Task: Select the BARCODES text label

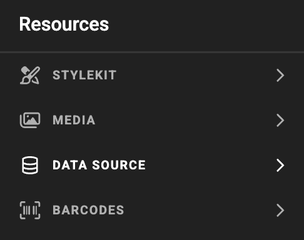Action: (x=88, y=210)
